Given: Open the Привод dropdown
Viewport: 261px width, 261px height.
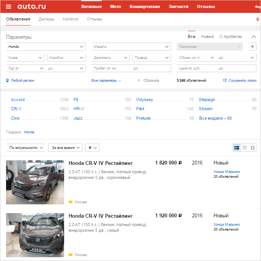Looking at the screenshot, I should pos(152,57).
